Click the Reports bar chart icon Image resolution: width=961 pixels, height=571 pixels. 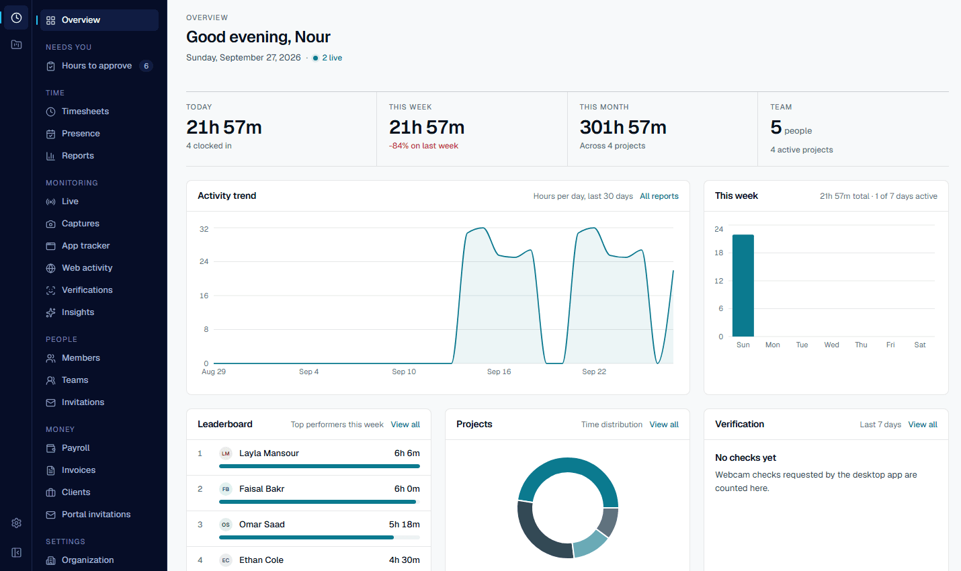(50, 156)
